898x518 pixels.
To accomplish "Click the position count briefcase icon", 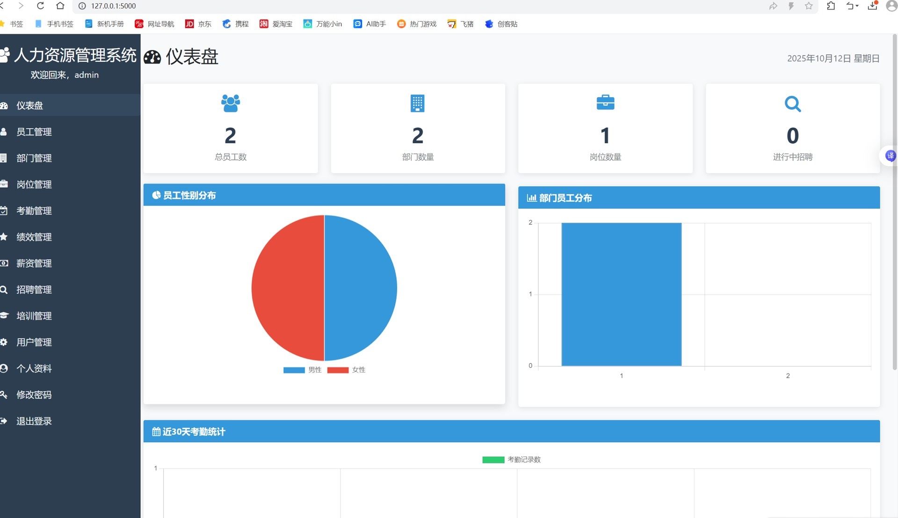I will tap(605, 102).
